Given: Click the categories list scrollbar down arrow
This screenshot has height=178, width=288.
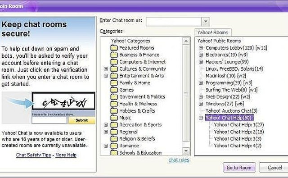Looking at the screenshot, I should (186, 151).
